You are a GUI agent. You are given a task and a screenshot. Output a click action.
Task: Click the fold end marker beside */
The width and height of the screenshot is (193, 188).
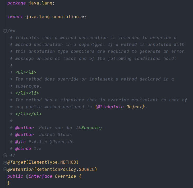click(x=5, y=155)
